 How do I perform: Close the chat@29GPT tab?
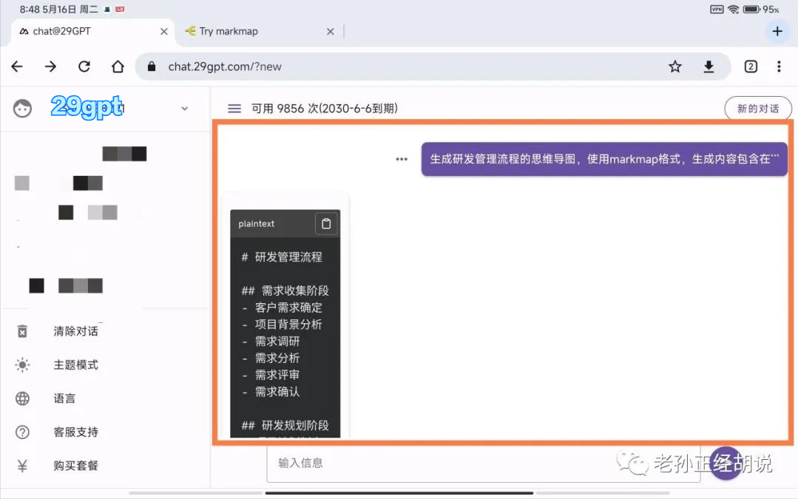click(164, 32)
